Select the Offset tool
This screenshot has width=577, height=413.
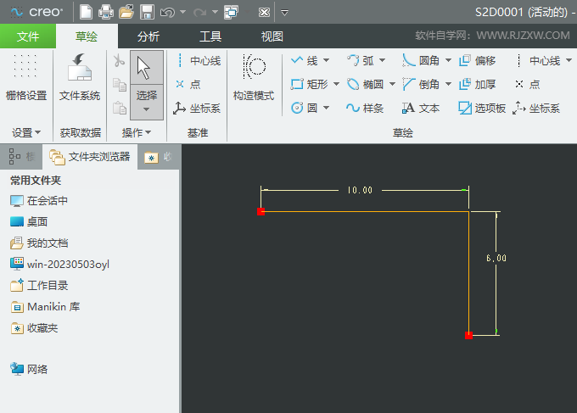click(477, 61)
